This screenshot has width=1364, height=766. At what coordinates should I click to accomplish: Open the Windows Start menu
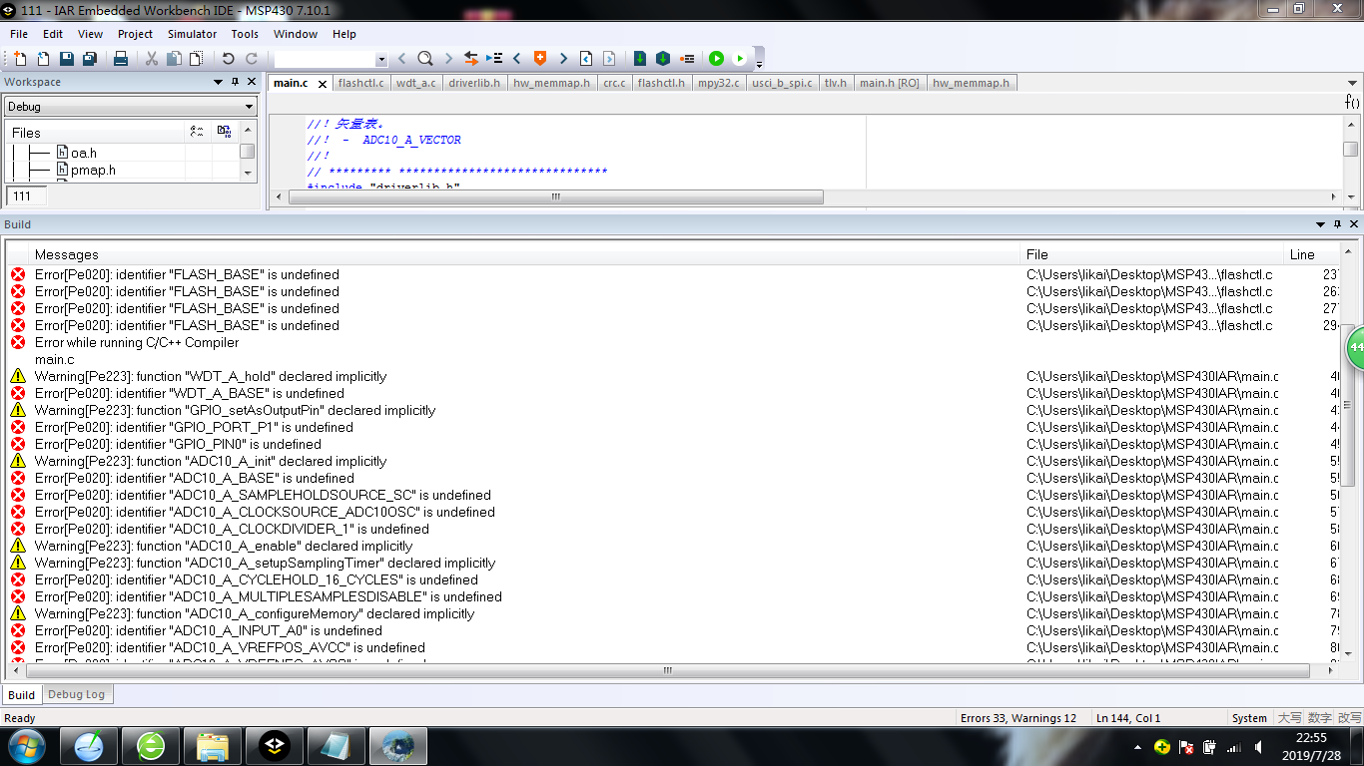point(26,746)
